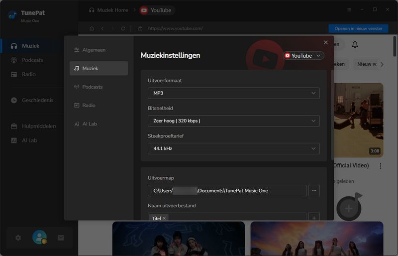The height and width of the screenshot is (256, 398).
Task: Expand the Bitsnelheid 320 kbps dropdown
Action: coord(233,121)
